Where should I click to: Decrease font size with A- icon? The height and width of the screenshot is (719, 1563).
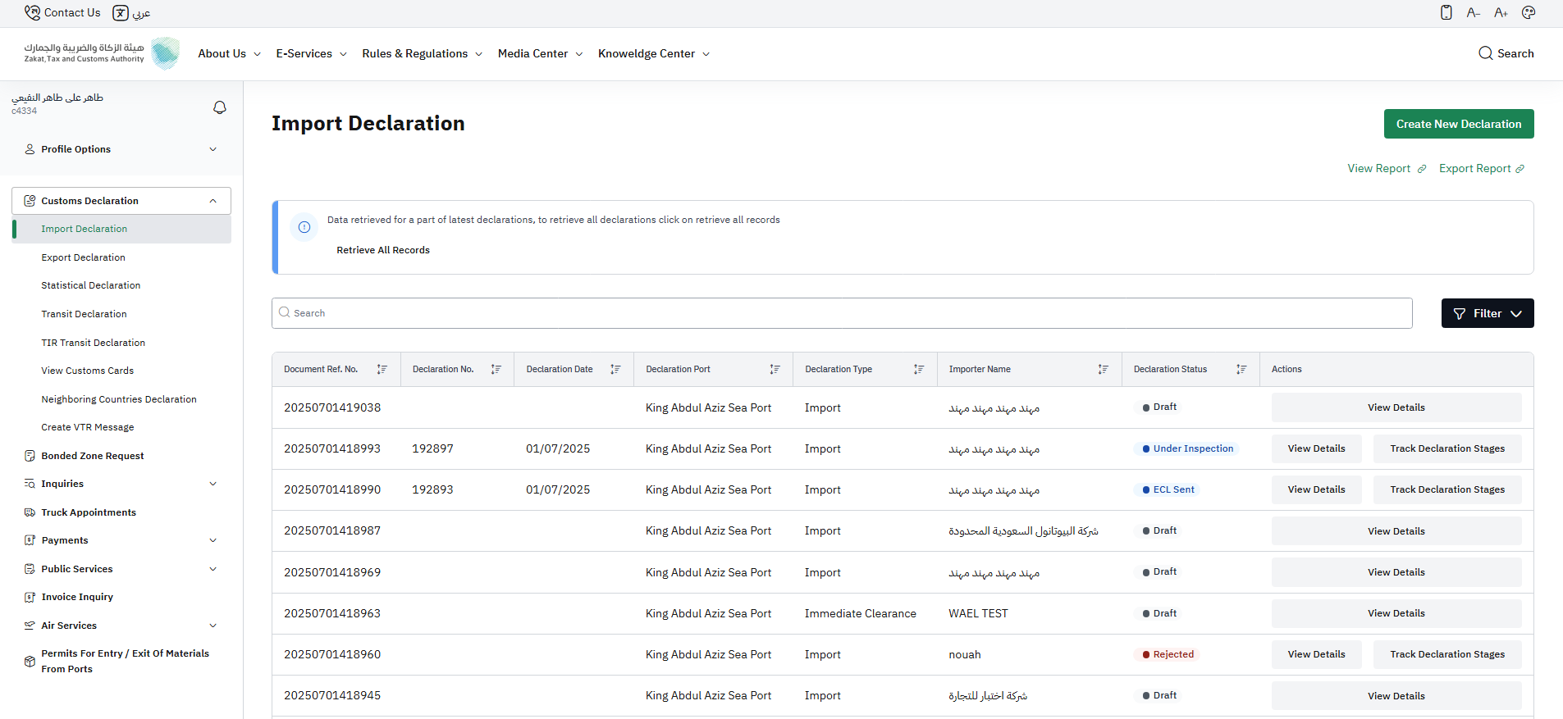pyautogui.click(x=1474, y=12)
